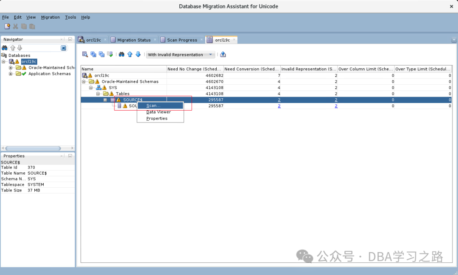Click the blue down arrow in report toolbar
The image size is (458, 275).
point(138,54)
